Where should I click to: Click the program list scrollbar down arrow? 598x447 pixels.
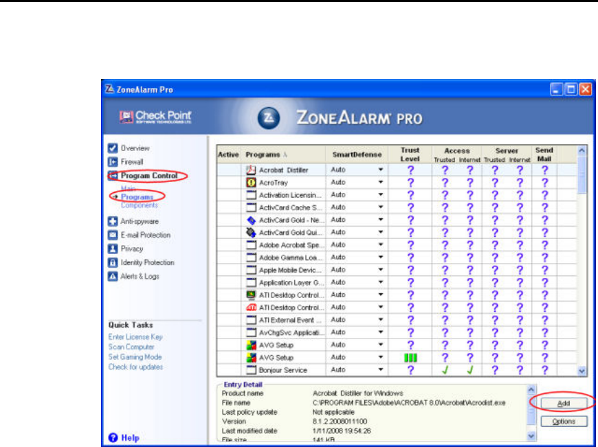(x=582, y=371)
